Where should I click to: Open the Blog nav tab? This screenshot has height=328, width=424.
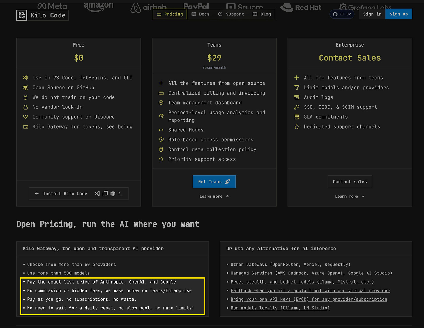[x=262, y=14]
